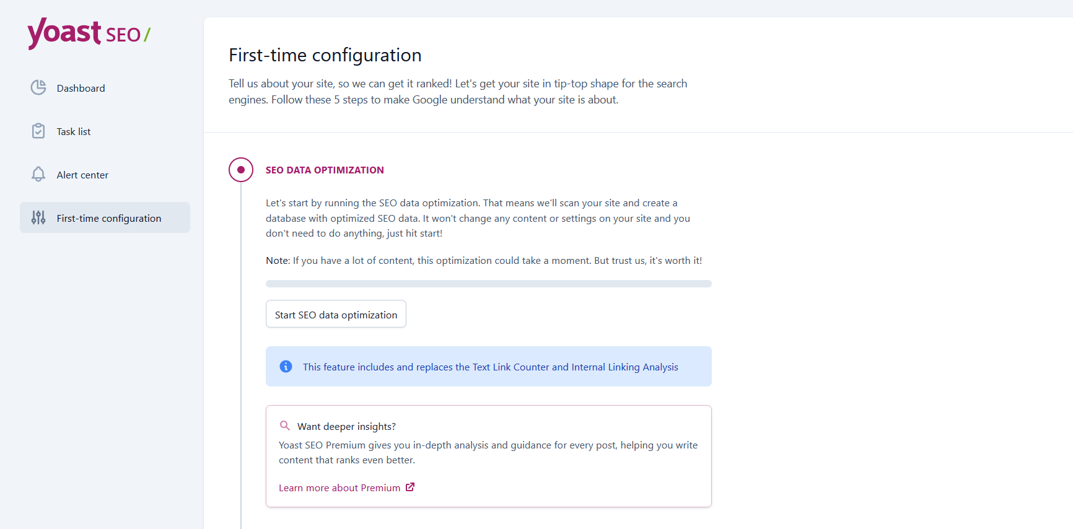This screenshot has width=1073, height=529.
Task: Click the Yoast SEO logo
Action: point(89,33)
